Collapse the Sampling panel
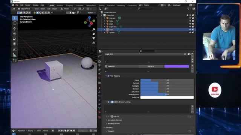This screenshot has width=241, height=135. (104, 127)
